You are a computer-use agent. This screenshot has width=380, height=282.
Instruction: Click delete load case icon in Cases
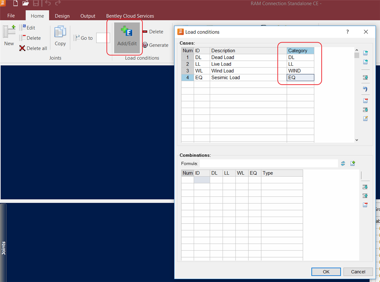coord(365,100)
